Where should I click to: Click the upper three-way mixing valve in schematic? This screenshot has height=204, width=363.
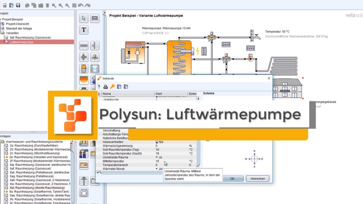click(x=212, y=37)
